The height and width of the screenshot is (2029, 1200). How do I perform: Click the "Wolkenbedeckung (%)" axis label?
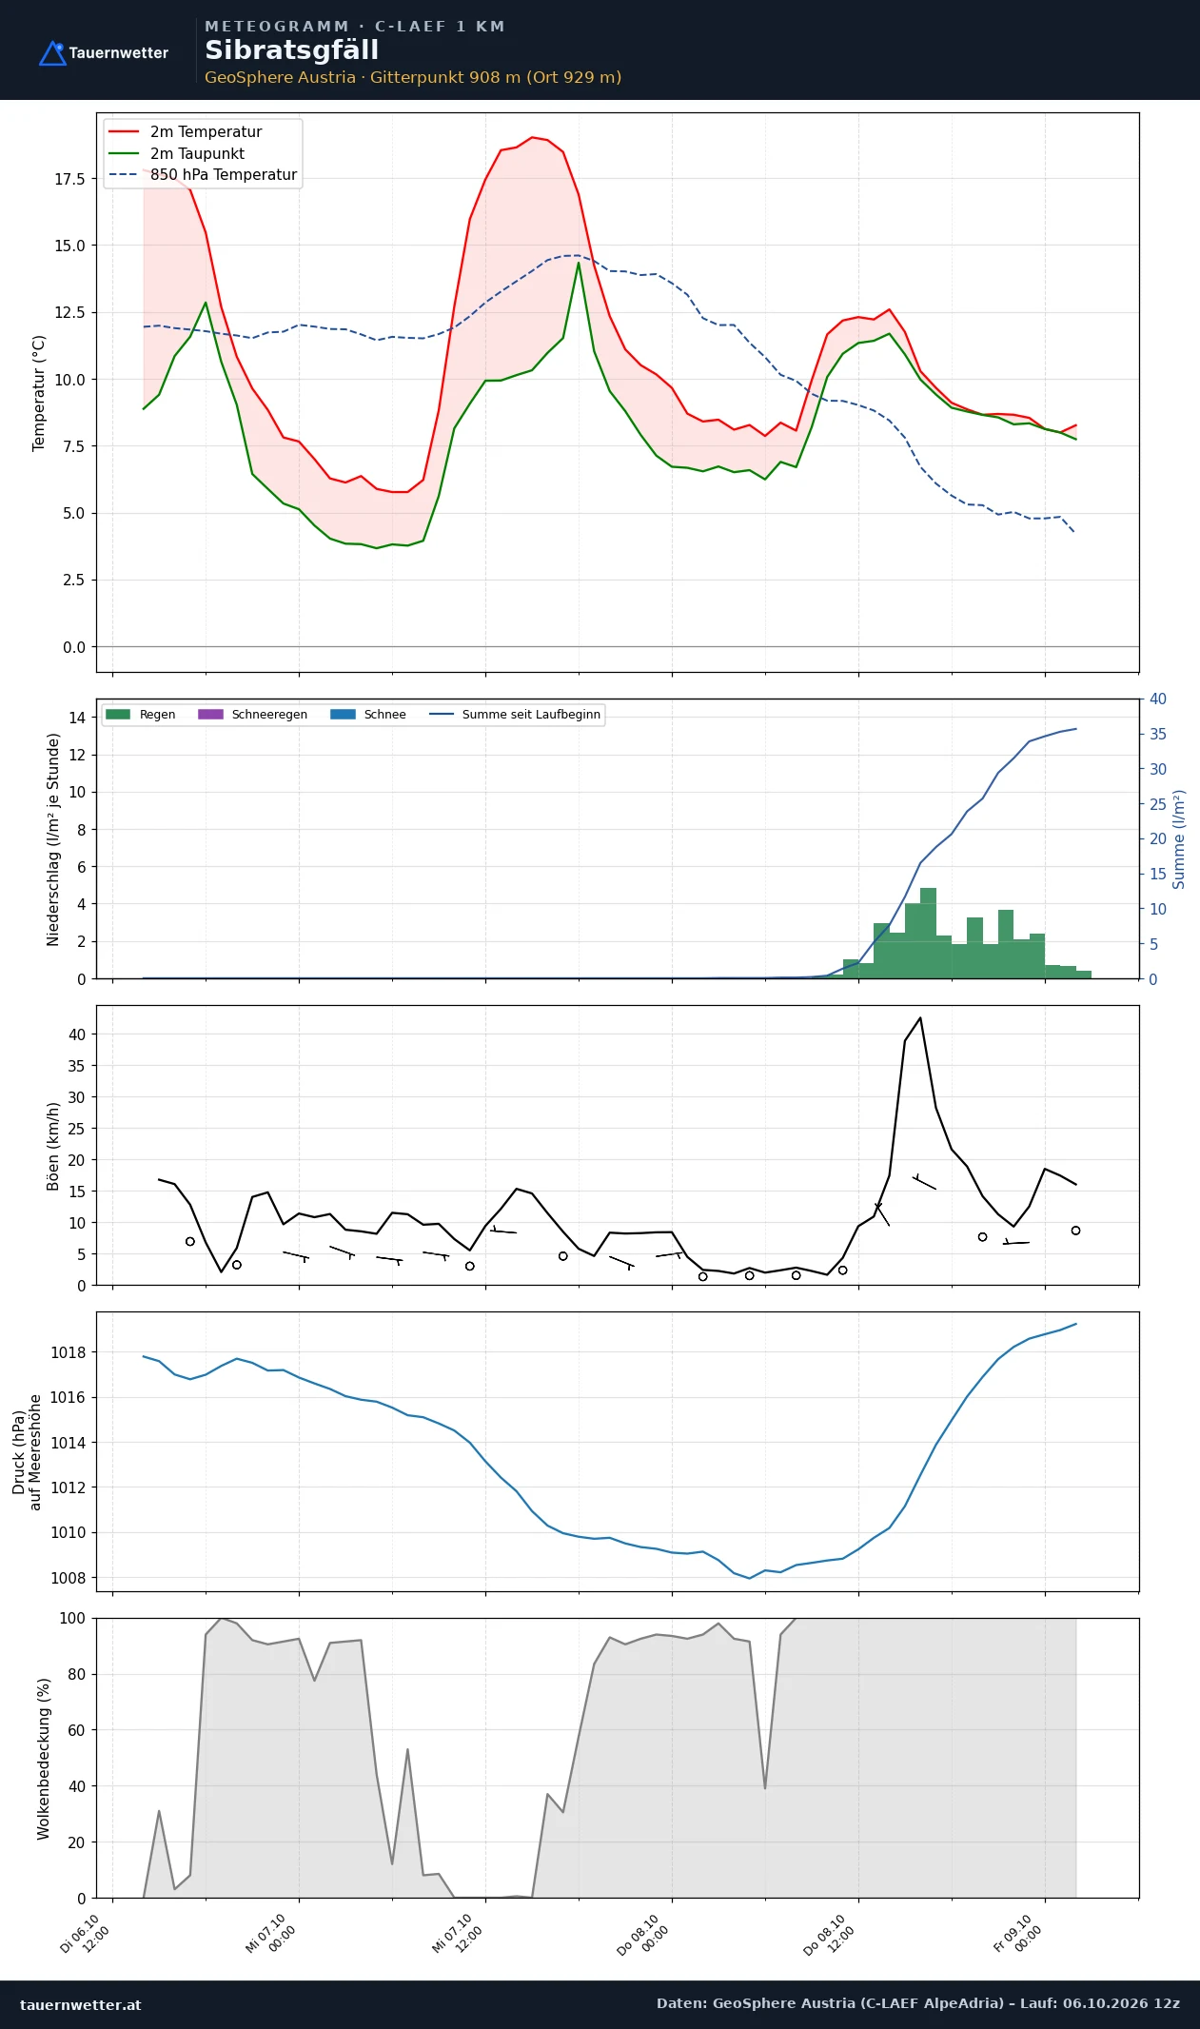(43, 1759)
